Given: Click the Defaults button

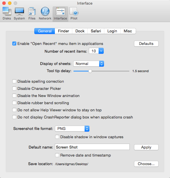Looking at the screenshot, I should (x=146, y=43).
